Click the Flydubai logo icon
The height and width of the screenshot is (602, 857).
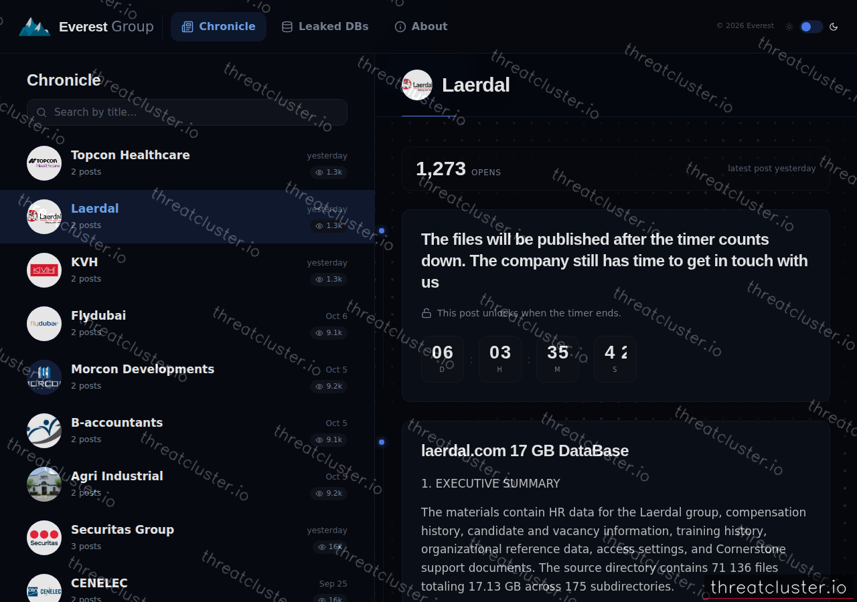[44, 324]
